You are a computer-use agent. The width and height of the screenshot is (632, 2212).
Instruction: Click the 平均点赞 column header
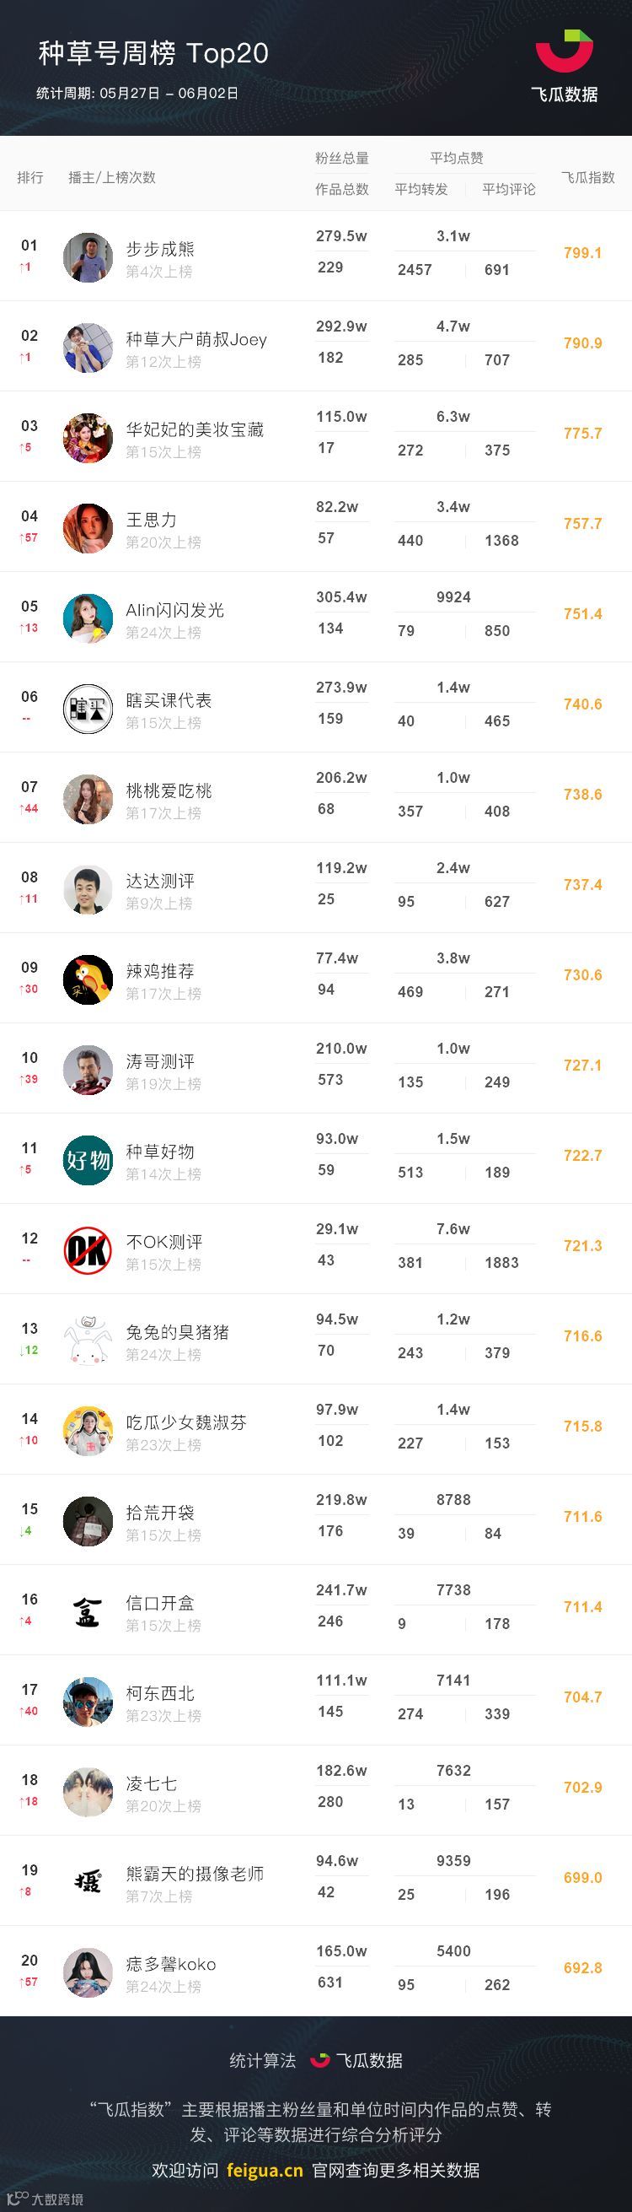456,158
